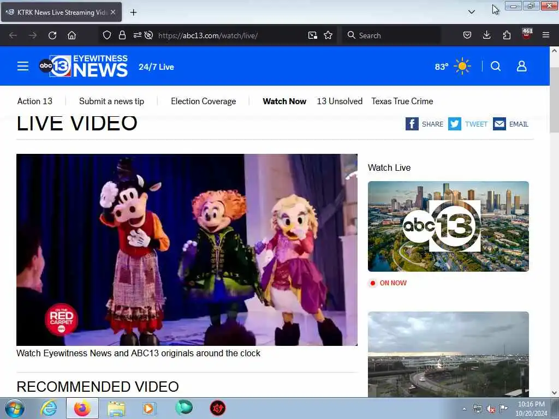Select the KTRK News Live Streaming tab
Screen dimensions: 559x419
[61, 12]
